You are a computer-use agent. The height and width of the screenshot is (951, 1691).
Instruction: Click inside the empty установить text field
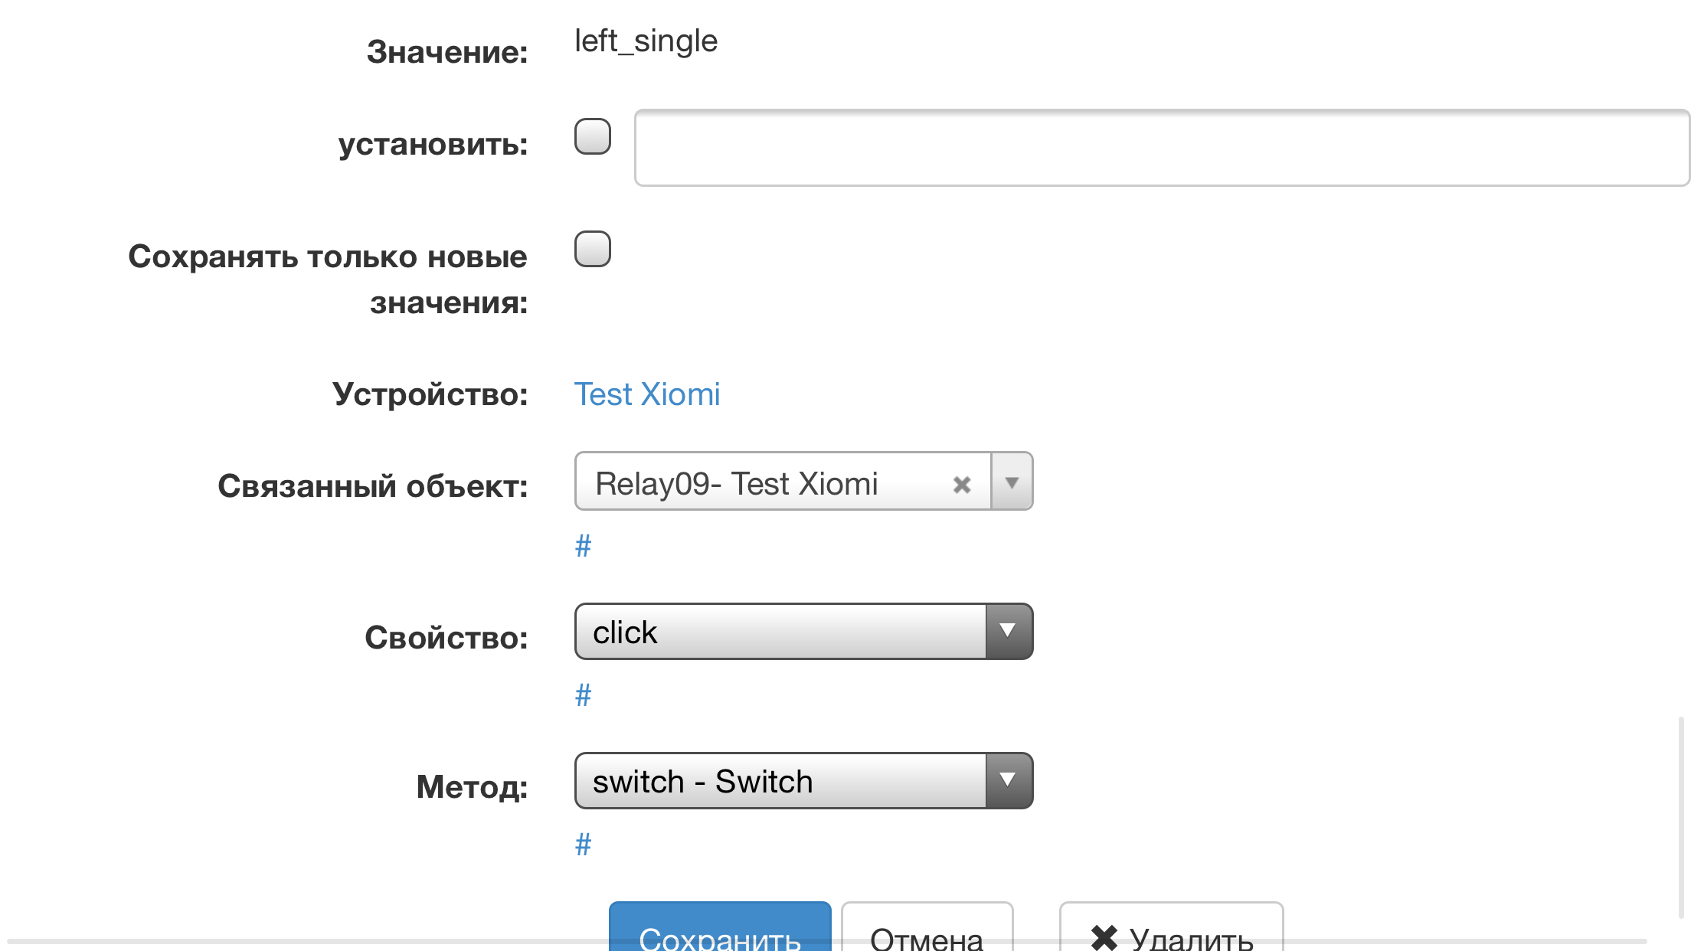tap(1149, 149)
